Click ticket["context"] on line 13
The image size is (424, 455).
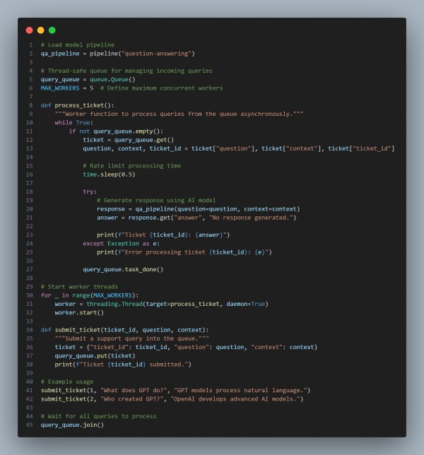[293, 148]
